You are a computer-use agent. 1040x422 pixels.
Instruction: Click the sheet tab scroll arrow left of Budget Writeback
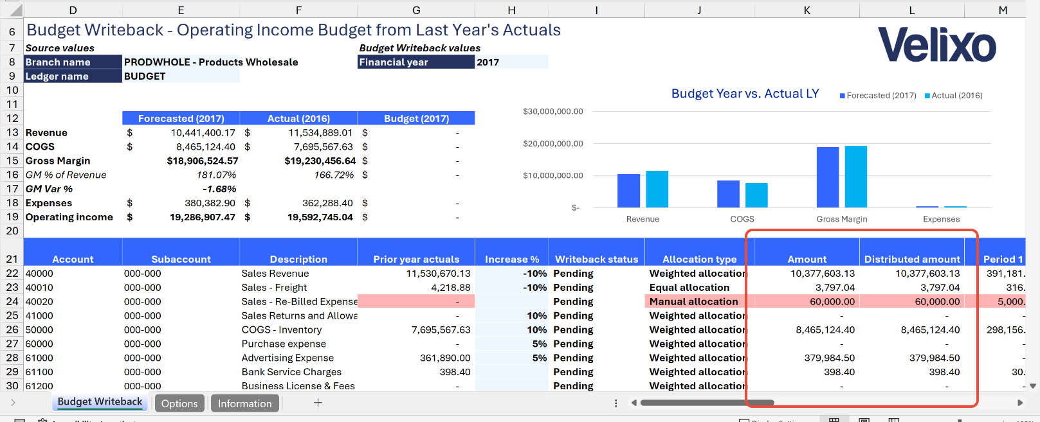[x=13, y=403]
